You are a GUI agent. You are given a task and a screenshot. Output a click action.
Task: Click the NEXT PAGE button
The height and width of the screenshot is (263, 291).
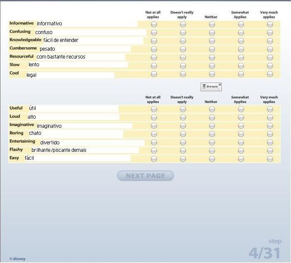tap(145, 176)
